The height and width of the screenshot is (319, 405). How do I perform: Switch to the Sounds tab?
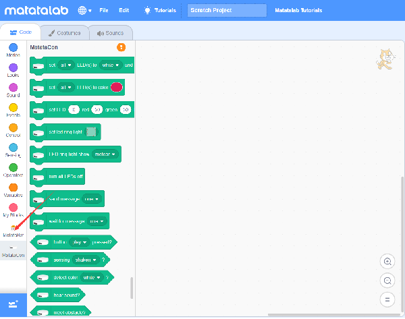[x=111, y=33]
